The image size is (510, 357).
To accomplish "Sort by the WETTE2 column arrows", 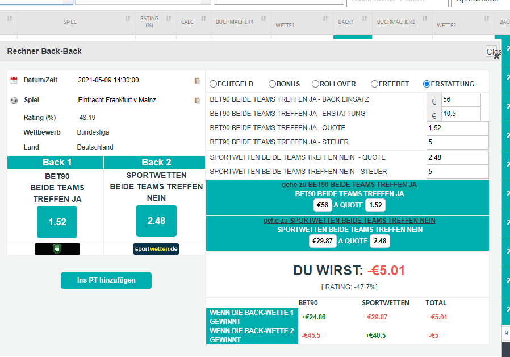I will tap(487, 19).
